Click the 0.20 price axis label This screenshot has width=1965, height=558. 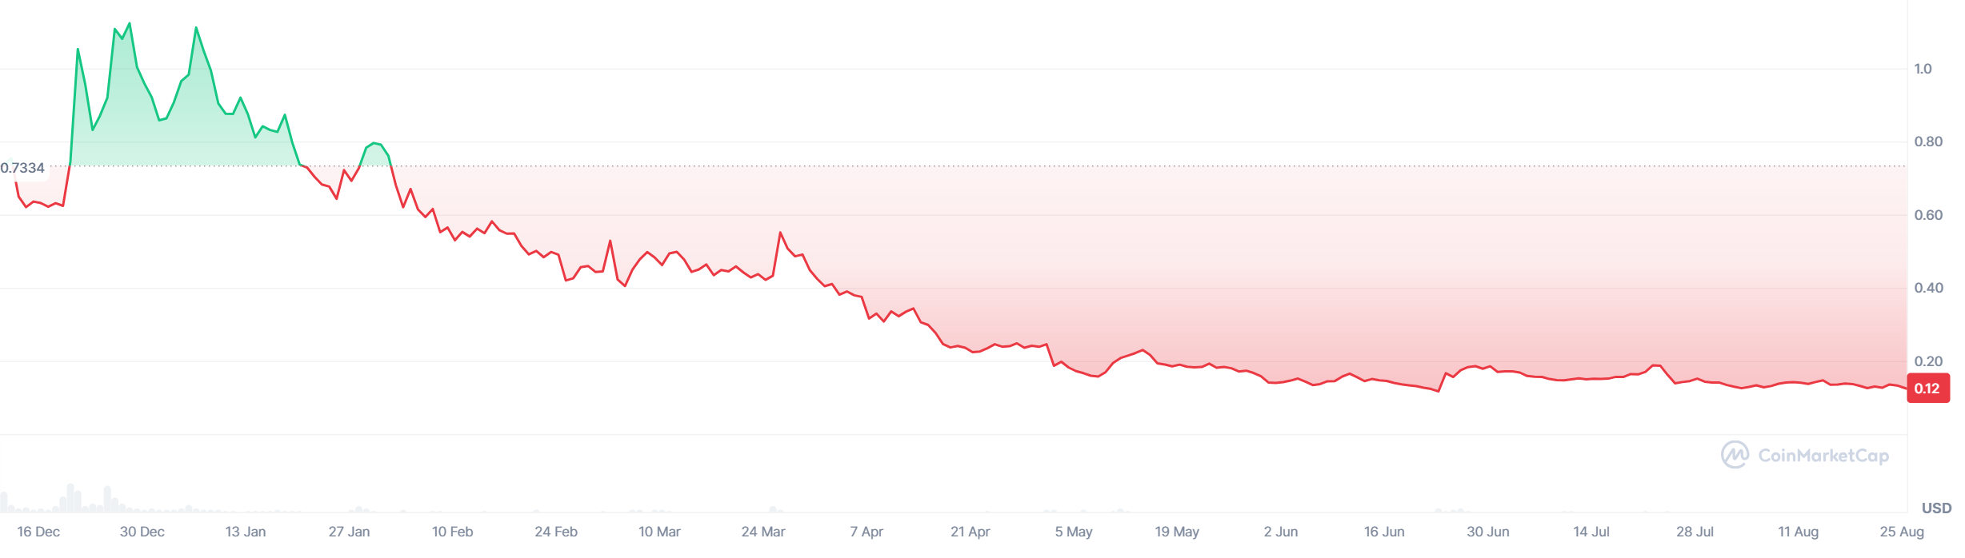(1928, 361)
